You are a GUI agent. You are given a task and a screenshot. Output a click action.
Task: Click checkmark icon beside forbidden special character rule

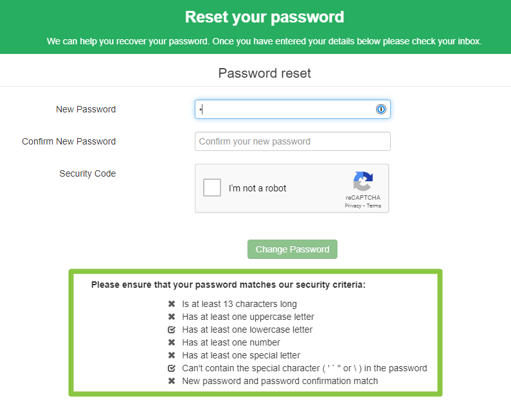tap(172, 368)
